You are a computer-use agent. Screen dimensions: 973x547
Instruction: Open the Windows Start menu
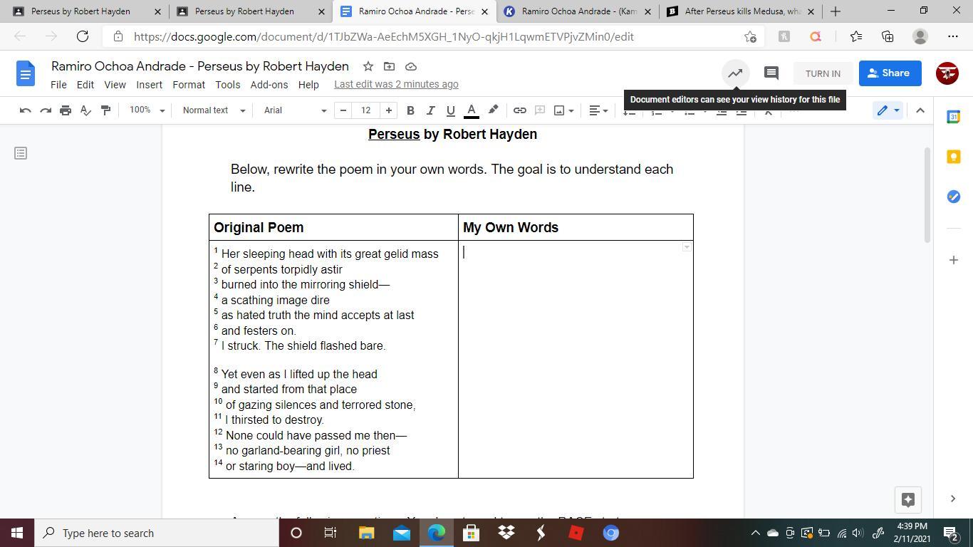(17, 533)
